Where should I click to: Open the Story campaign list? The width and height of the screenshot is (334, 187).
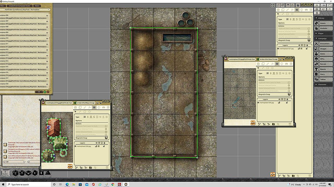326,74
